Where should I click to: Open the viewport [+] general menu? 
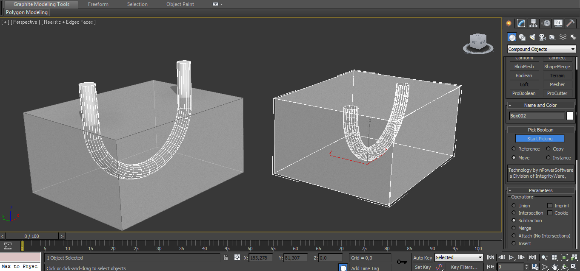pyautogui.click(x=5, y=22)
